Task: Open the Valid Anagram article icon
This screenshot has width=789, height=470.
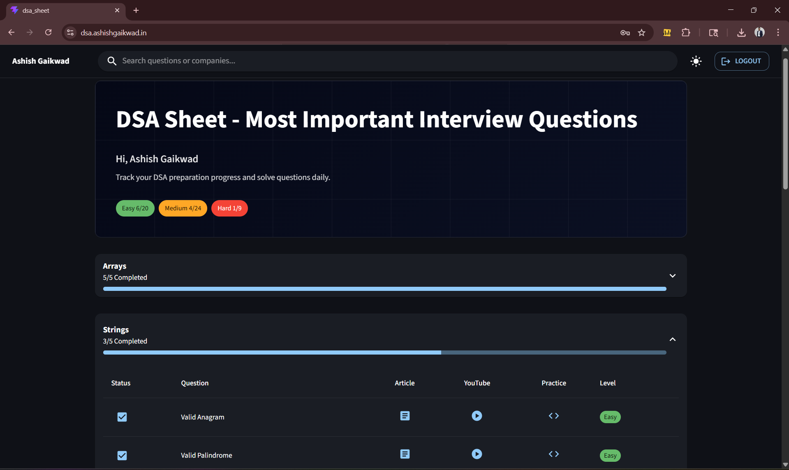Action: [405, 416]
